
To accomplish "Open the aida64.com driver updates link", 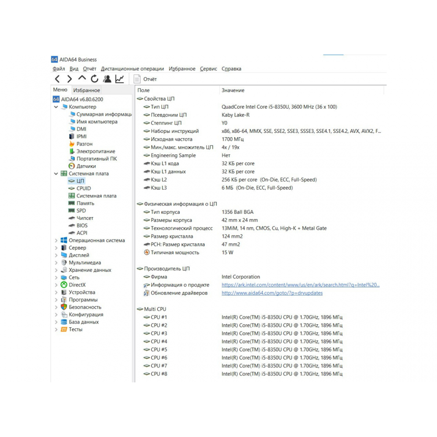I will tap(272, 293).
